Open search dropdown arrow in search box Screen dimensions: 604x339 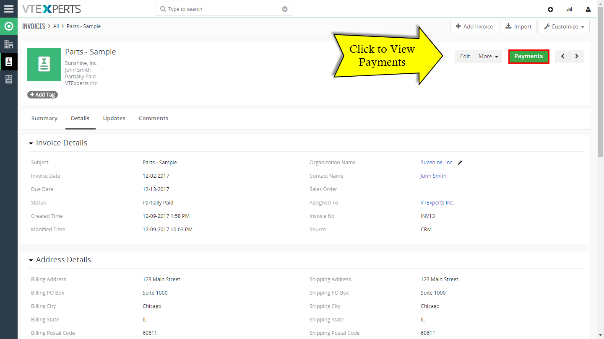coord(285,9)
